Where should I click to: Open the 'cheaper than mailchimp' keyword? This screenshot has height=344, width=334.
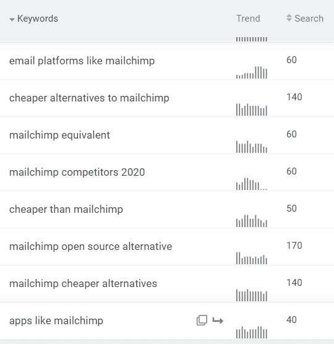(66, 209)
